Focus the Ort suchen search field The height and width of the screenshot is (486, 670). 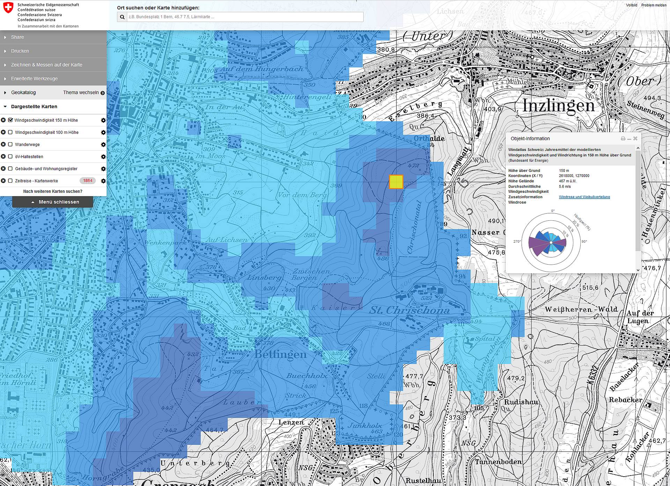pos(245,17)
